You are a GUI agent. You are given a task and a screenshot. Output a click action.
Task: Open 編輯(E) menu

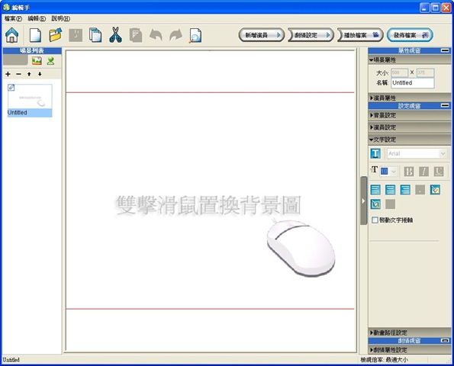click(x=37, y=18)
